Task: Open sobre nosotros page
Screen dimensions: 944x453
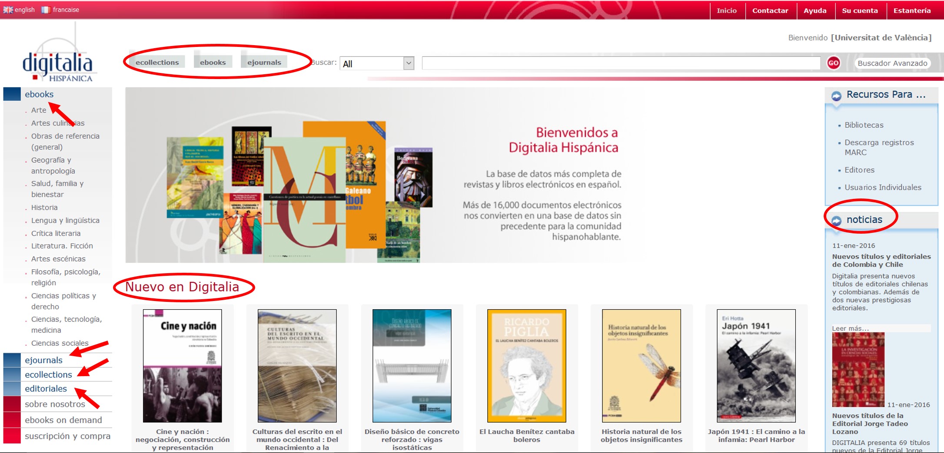Action: [55, 404]
